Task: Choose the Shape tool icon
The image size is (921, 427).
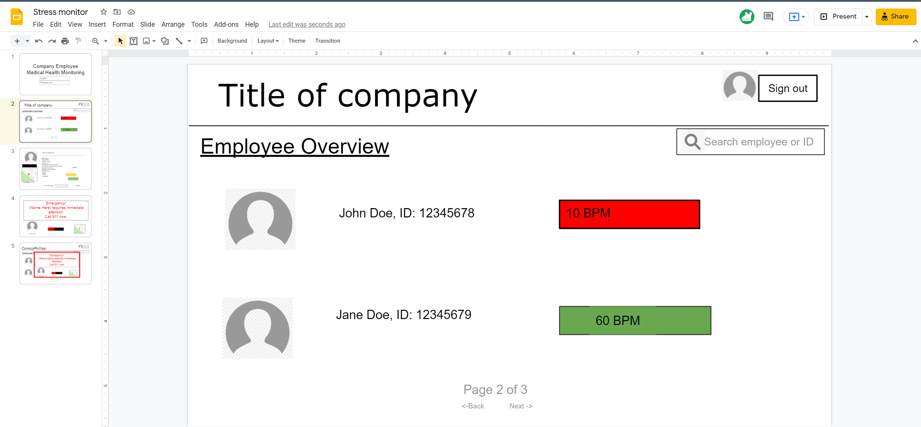Action: [x=165, y=41]
